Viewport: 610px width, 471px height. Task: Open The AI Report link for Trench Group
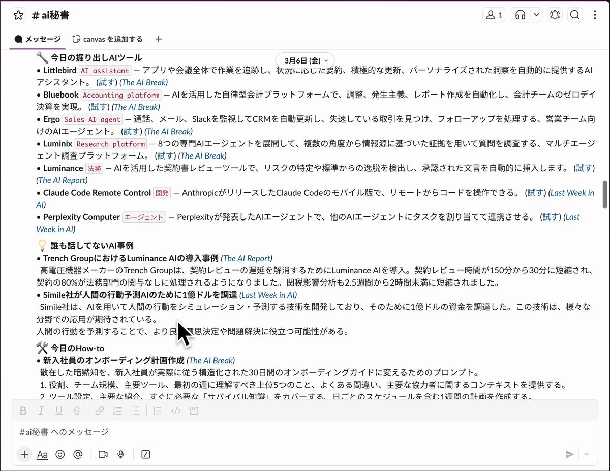click(x=247, y=258)
